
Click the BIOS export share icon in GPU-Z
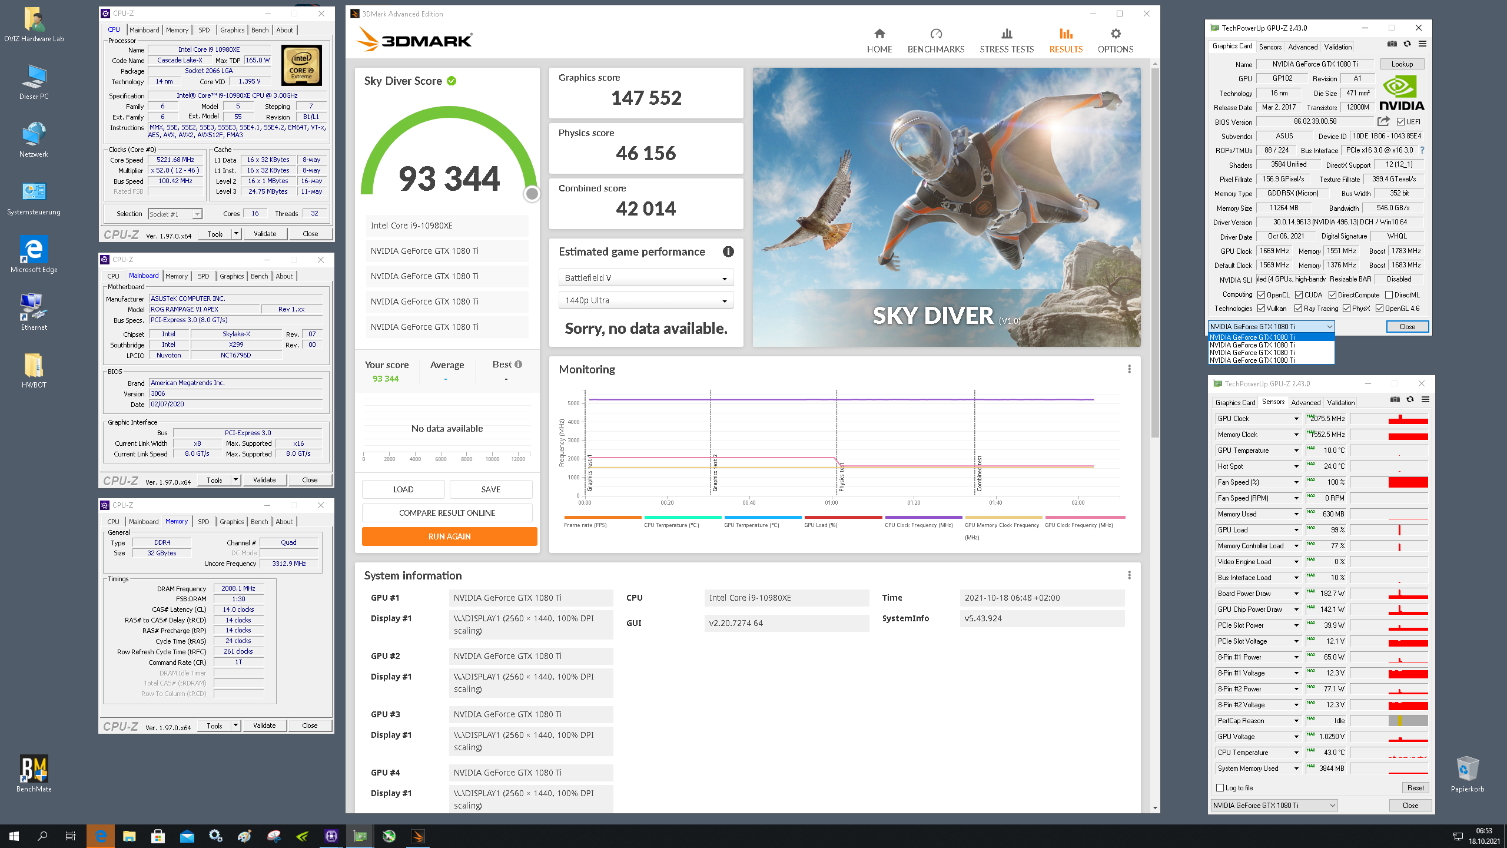(x=1383, y=121)
